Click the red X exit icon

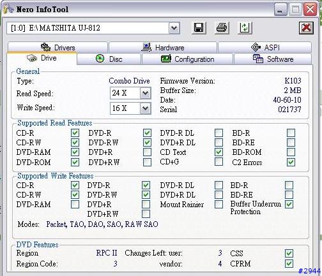[306, 28]
